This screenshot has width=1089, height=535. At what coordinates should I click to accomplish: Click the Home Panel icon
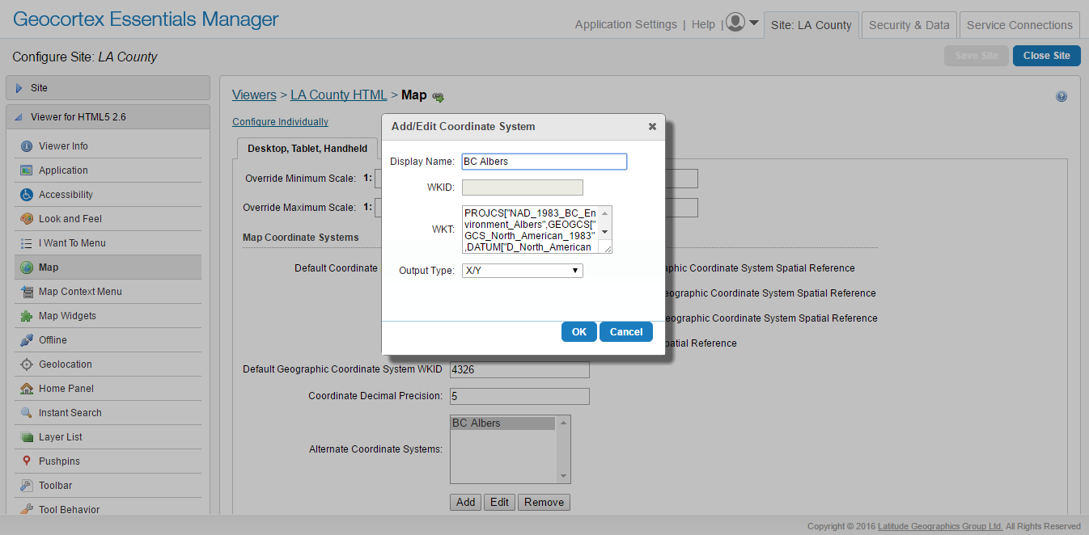pyautogui.click(x=26, y=389)
